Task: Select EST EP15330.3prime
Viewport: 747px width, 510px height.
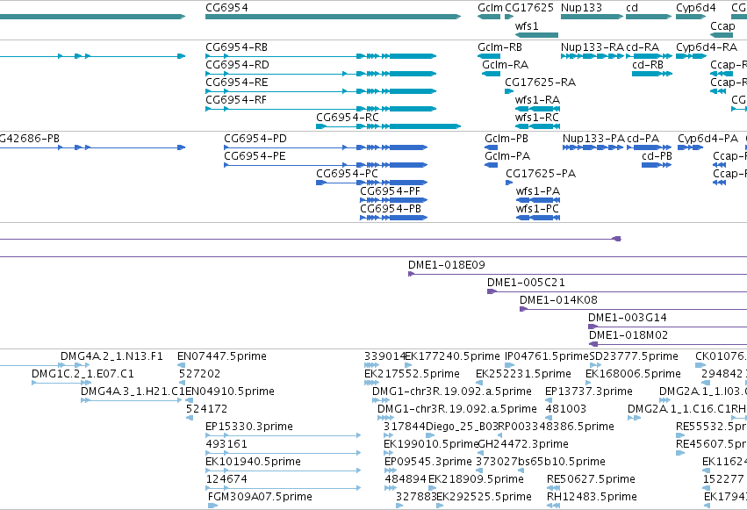Action: (x=249, y=427)
